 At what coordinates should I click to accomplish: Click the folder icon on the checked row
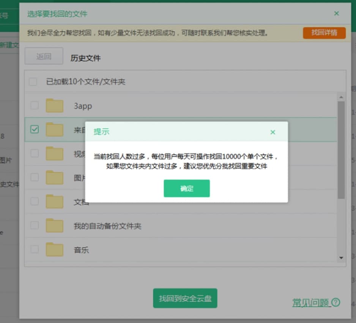[54, 129]
